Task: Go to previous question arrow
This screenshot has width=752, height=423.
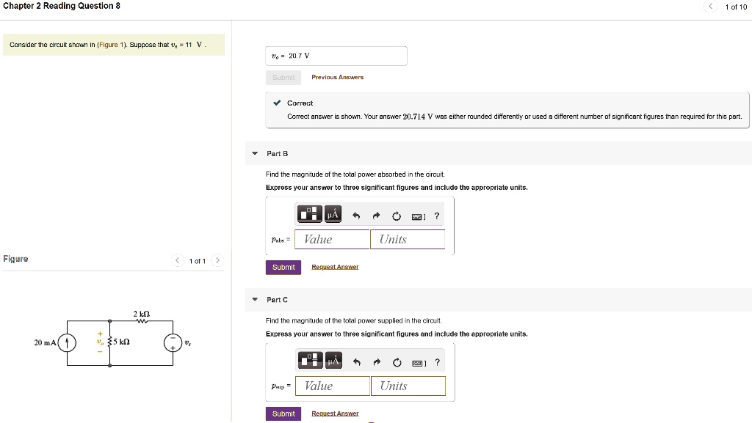Action: tap(711, 7)
